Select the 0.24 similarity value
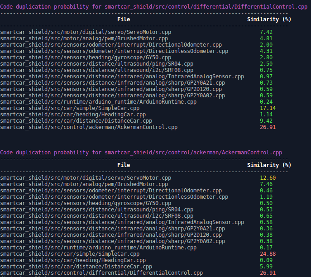Image resolution: width=311 pixels, height=277 pixels. coord(266,102)
